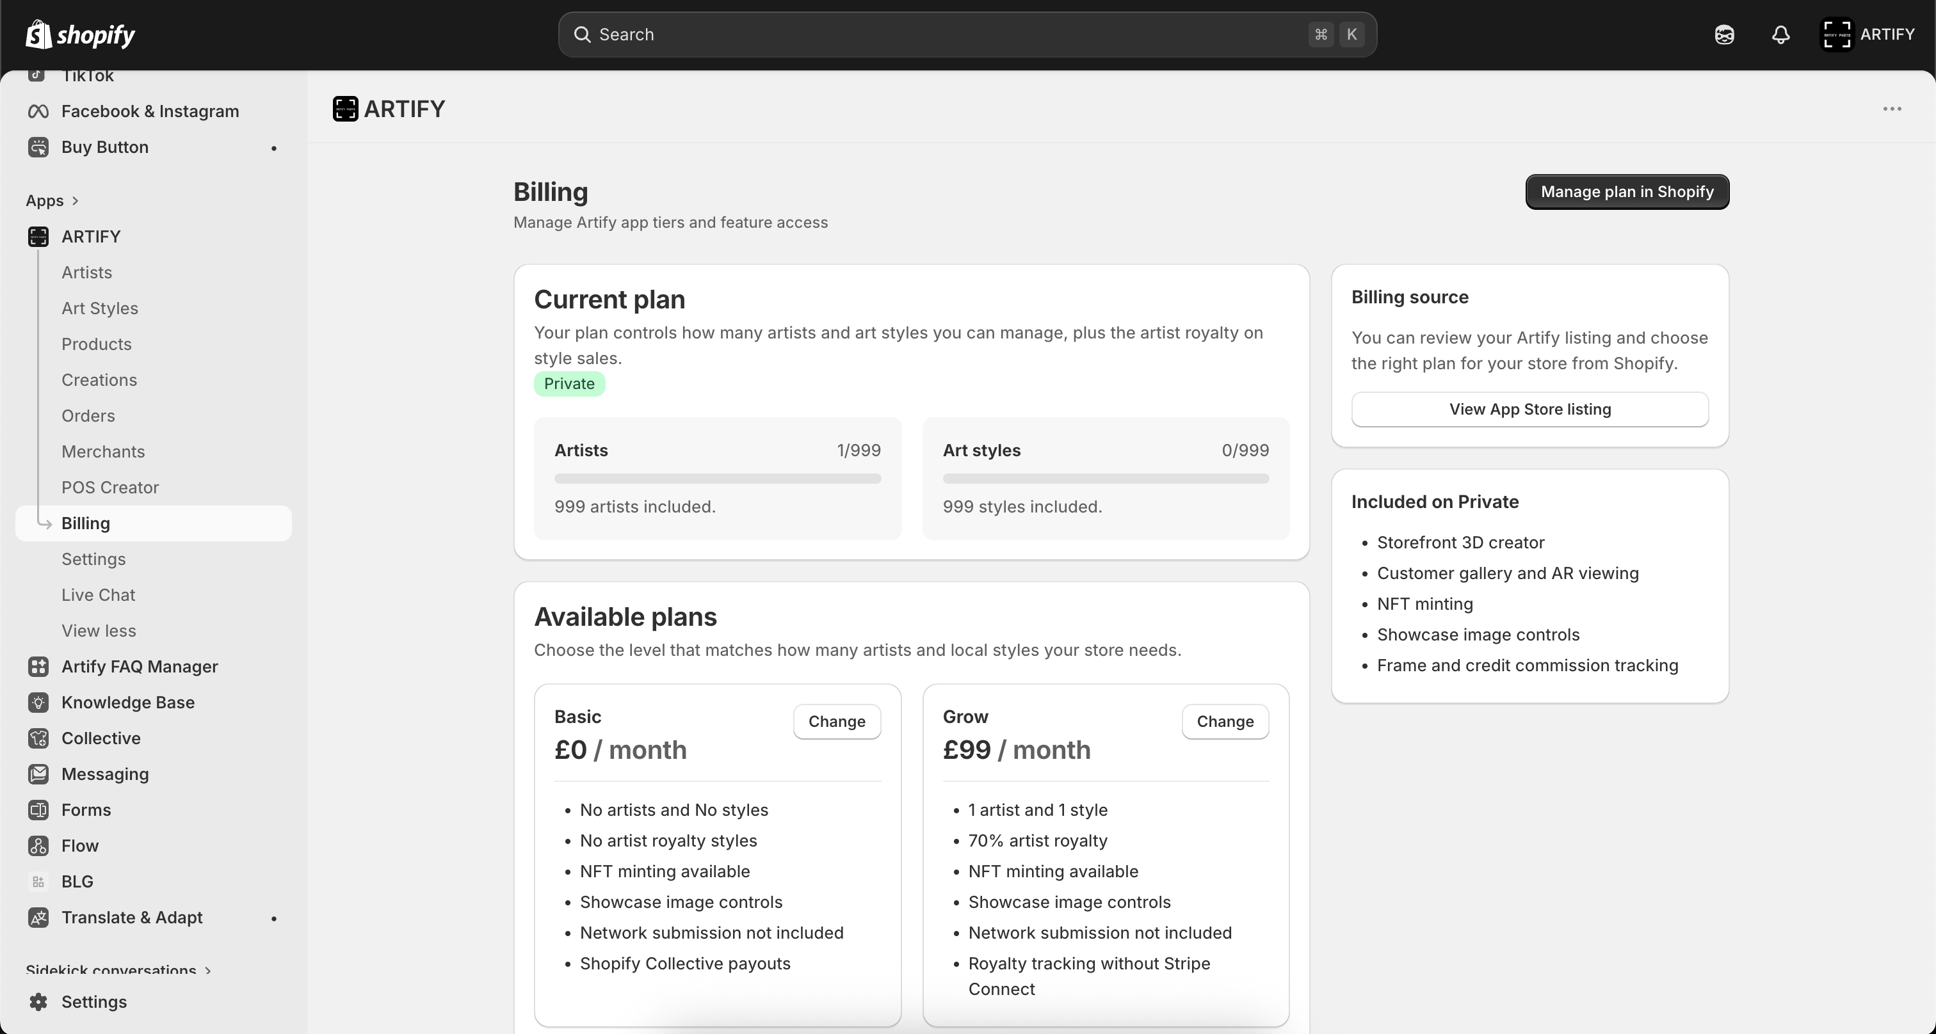
Task: Click the ARTIFY logo in page header
Action: coord(345,109)
